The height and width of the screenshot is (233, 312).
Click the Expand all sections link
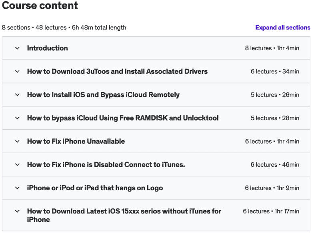coord(282,28)
